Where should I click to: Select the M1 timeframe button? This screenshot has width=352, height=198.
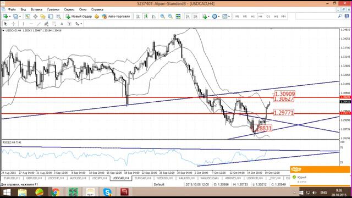point(237,16)
